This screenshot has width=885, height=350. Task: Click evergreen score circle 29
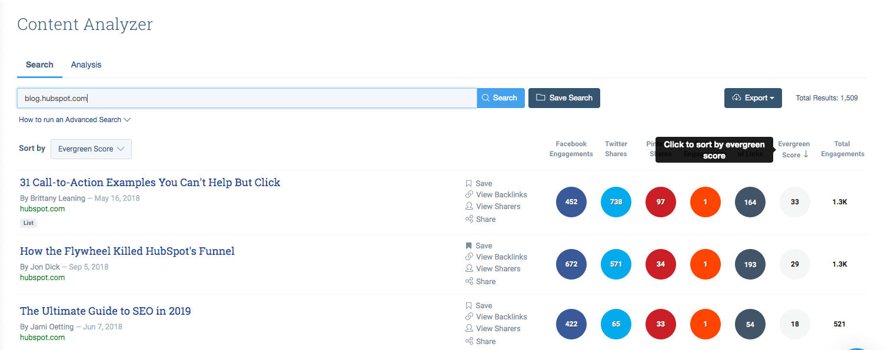(795, 264)
